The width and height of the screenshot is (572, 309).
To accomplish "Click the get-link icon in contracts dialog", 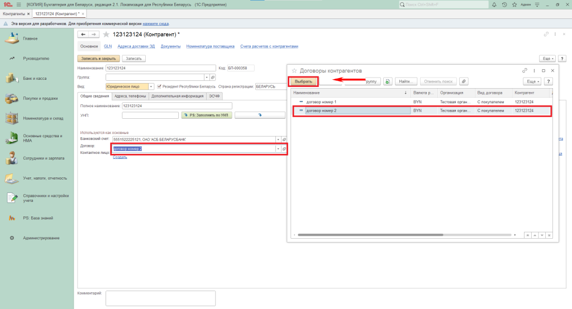I will pyautogui.click(x=525, y=71).
